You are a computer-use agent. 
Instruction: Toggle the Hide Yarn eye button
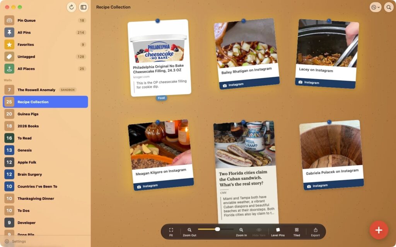259,232
